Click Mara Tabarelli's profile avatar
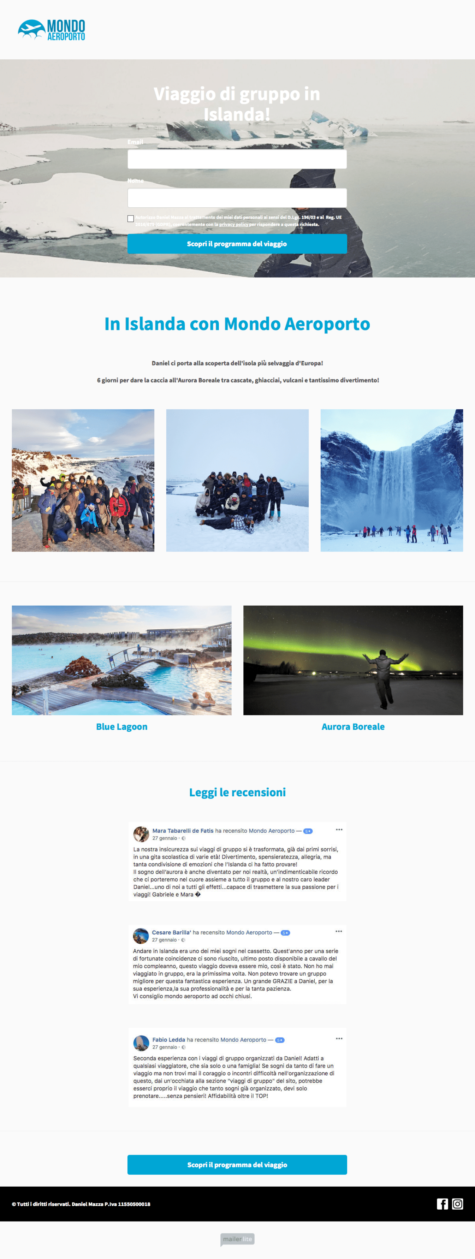 pos(141,834)
